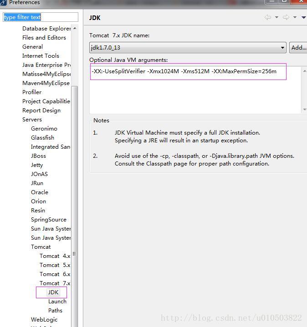
Task: Open the General preferences node
Action: 32,46
